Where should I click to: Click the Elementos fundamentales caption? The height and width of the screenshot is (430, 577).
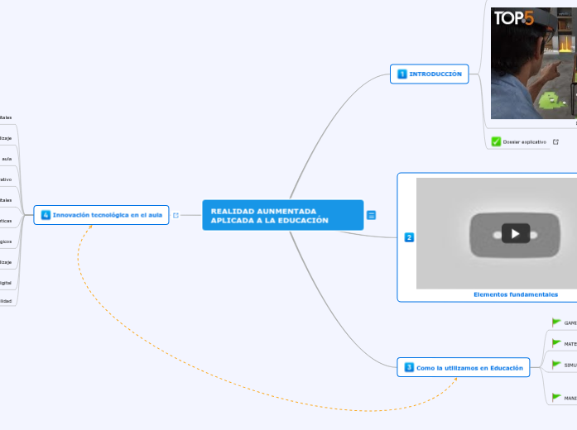[515, 294]
